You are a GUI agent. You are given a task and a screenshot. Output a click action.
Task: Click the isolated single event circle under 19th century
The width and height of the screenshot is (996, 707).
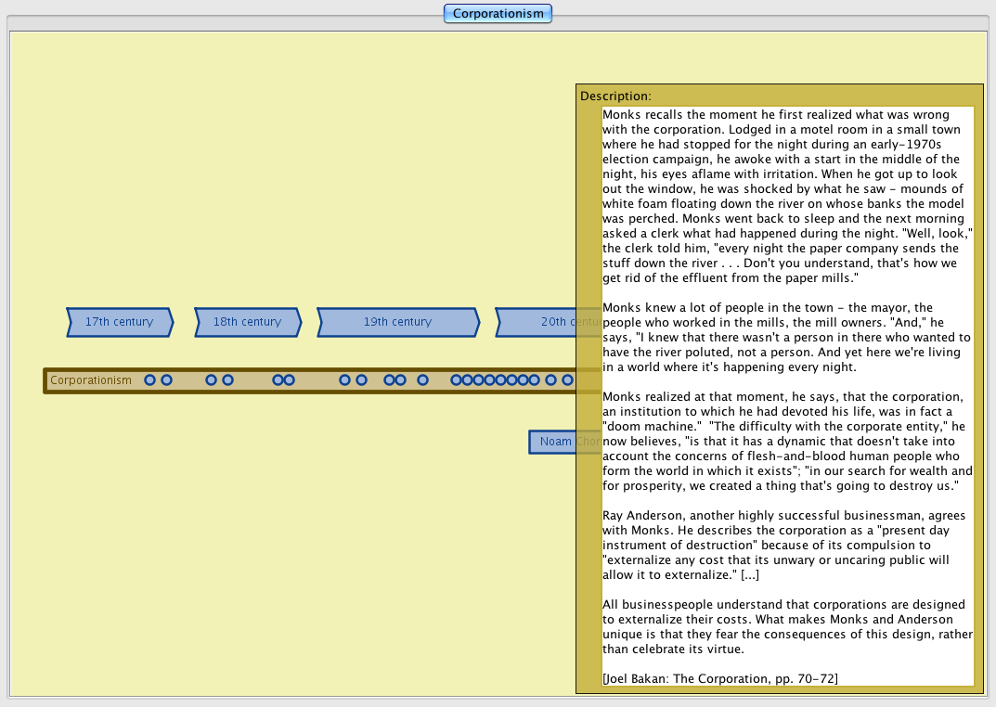click(x=422, y=380)
